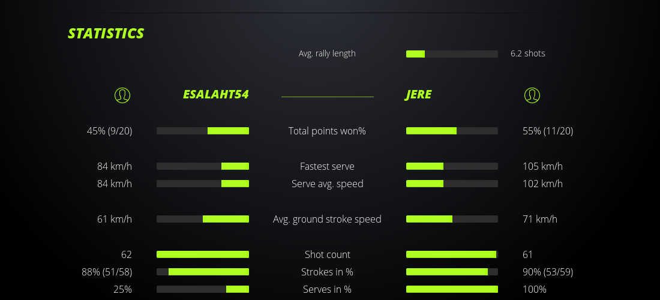Click JERE's serves in % bar
The image size is (660, 300).
(452, 289)
